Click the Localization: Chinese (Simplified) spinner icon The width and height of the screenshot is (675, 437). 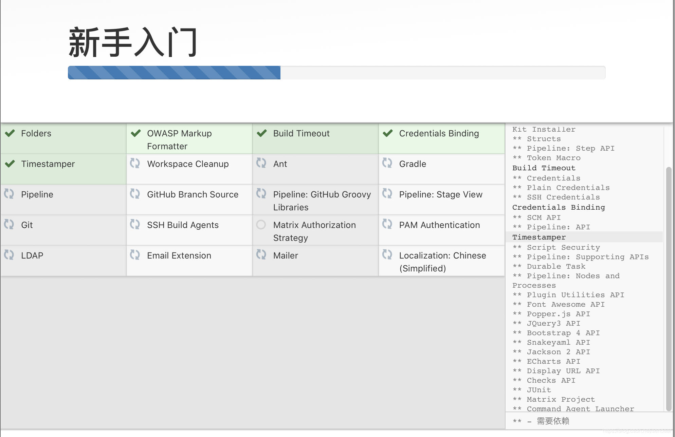tap(387, 255)
